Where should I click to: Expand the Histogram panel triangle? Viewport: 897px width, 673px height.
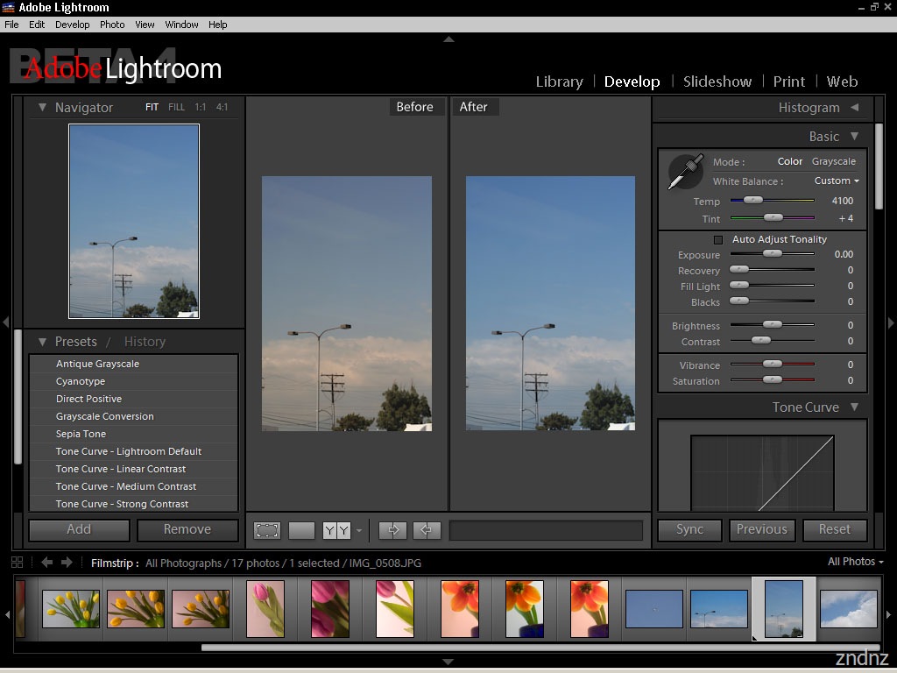pos(855,107)
